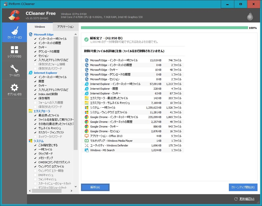Enable Internet Explorer フォームへの入力履歴 checkbox
Screen dimensions: 262x206
coord(35,102)
